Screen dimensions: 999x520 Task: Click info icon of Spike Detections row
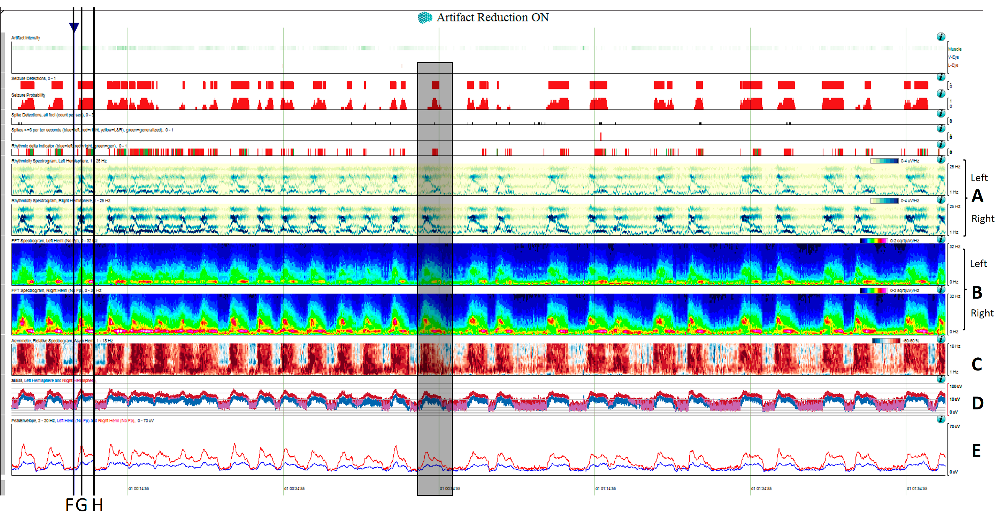(941, 113)
